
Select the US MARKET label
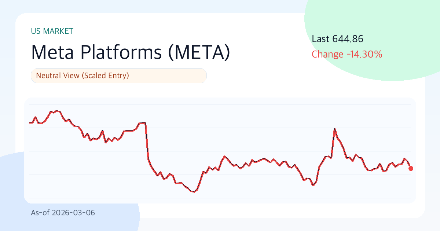[52, 31]
